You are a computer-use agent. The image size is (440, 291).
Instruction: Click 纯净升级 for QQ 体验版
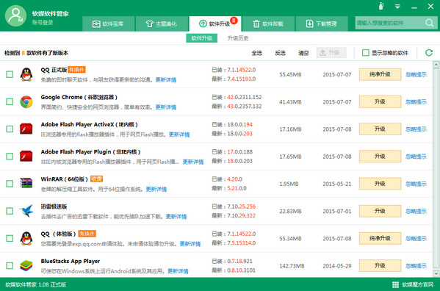380,238
